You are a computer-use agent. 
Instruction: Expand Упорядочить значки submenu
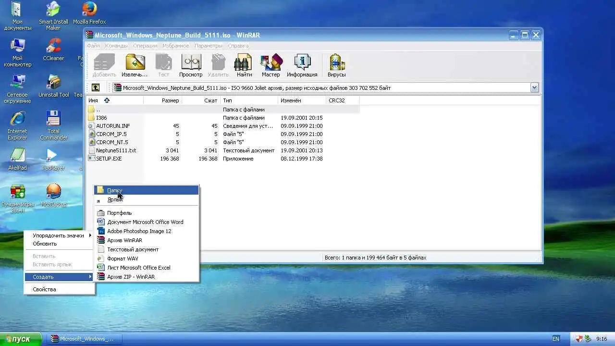click(x=60, y=235)
